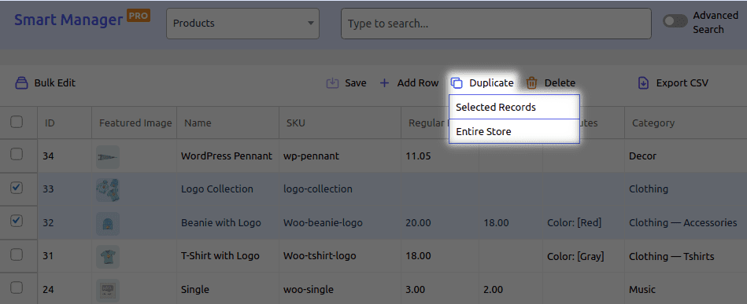Click the Delete button label
Screen dimensions: 747x304
coord(560,82)
